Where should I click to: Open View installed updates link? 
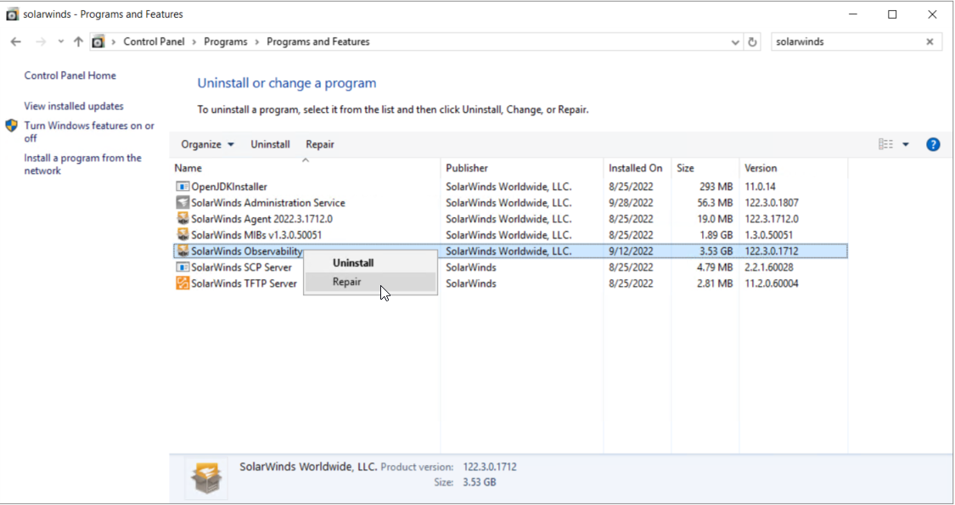[74, 106]
